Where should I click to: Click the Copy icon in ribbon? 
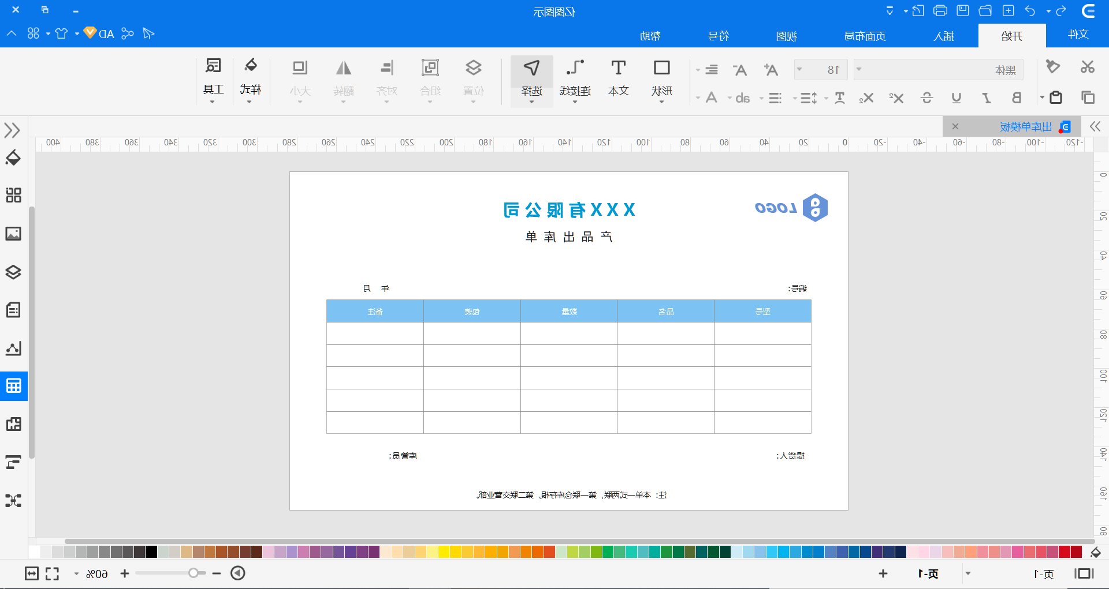tap(1088, 97)
